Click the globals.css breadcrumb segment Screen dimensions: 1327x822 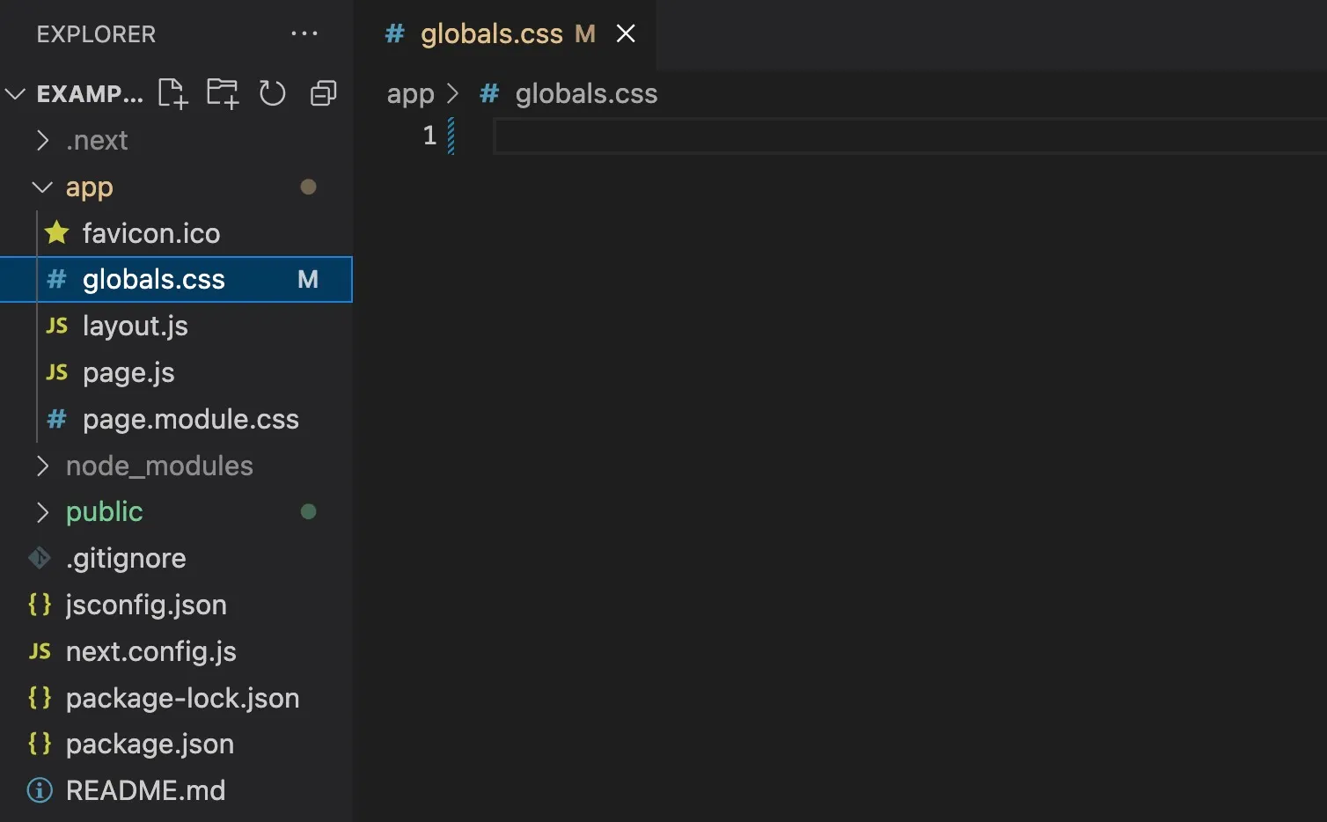click(586, 93)
